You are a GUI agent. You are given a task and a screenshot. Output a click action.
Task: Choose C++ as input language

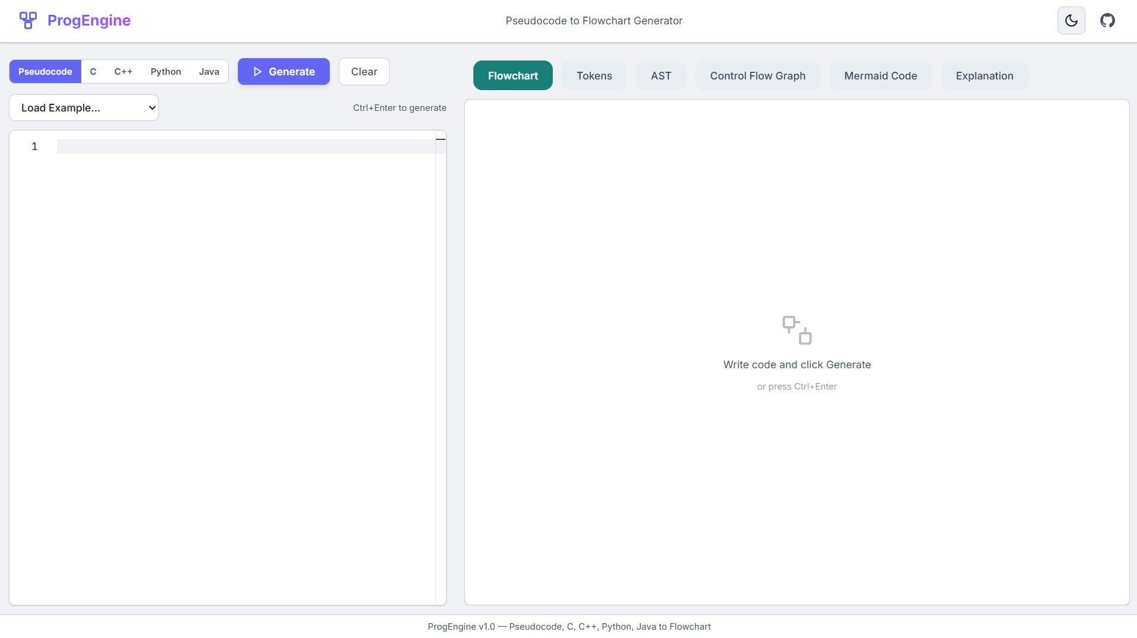pos(123,72)
